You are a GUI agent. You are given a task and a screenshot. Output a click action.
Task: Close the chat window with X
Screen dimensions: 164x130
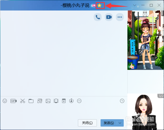coord(159,5)
